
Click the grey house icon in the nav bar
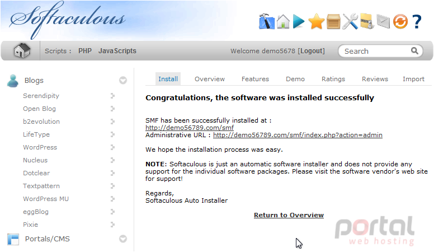tap(22, 51)
